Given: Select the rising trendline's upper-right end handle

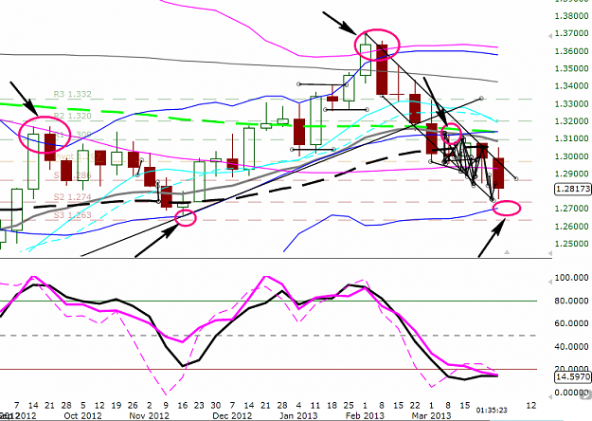Looking at the screenshot, I should [x=481, y=99].
